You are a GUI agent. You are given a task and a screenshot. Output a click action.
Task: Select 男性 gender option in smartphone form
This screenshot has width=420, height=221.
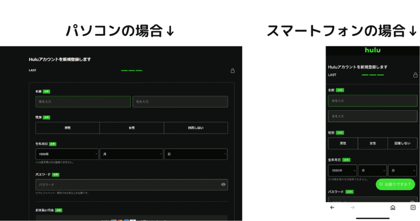pos(343,143)
